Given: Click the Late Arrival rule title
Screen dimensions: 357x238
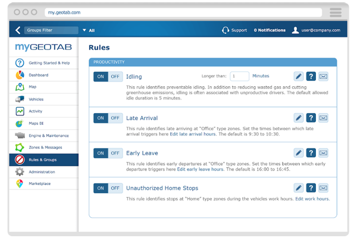Looking at the screenshot, I should point(142,118).
